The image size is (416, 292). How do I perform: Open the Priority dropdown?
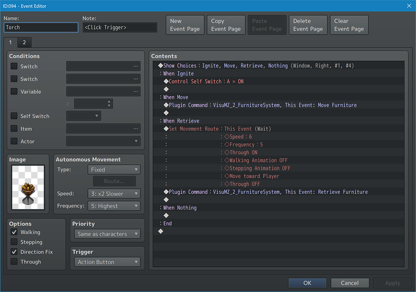click(107, 234)
